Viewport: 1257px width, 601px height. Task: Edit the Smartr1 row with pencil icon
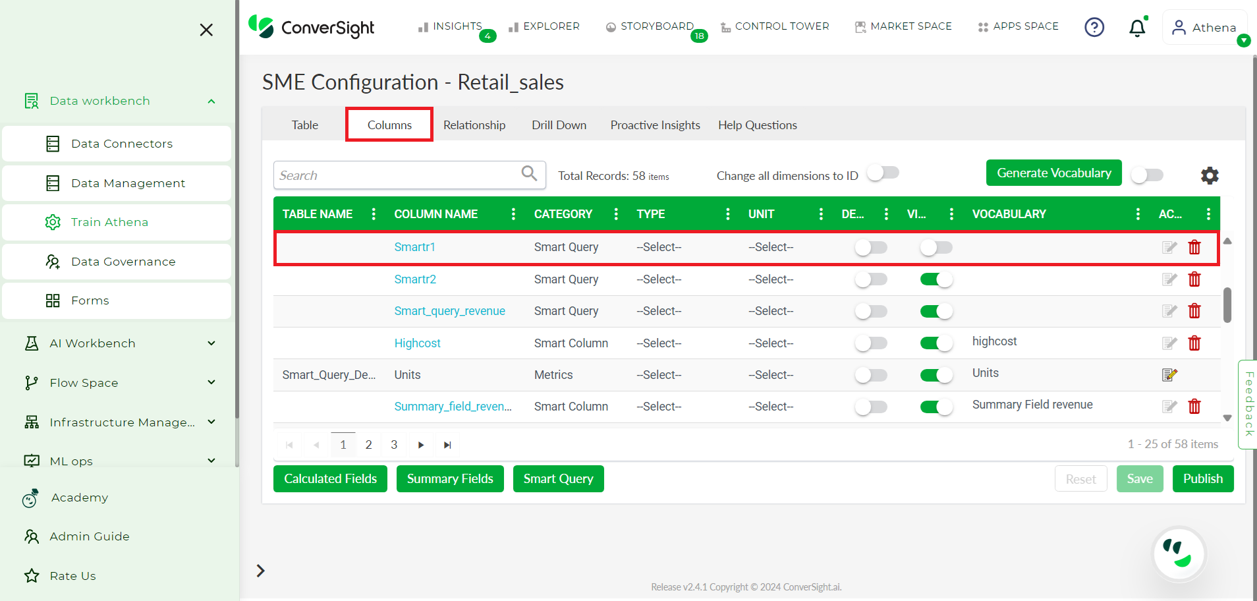pyautogui.click(x=1169, y=247)
